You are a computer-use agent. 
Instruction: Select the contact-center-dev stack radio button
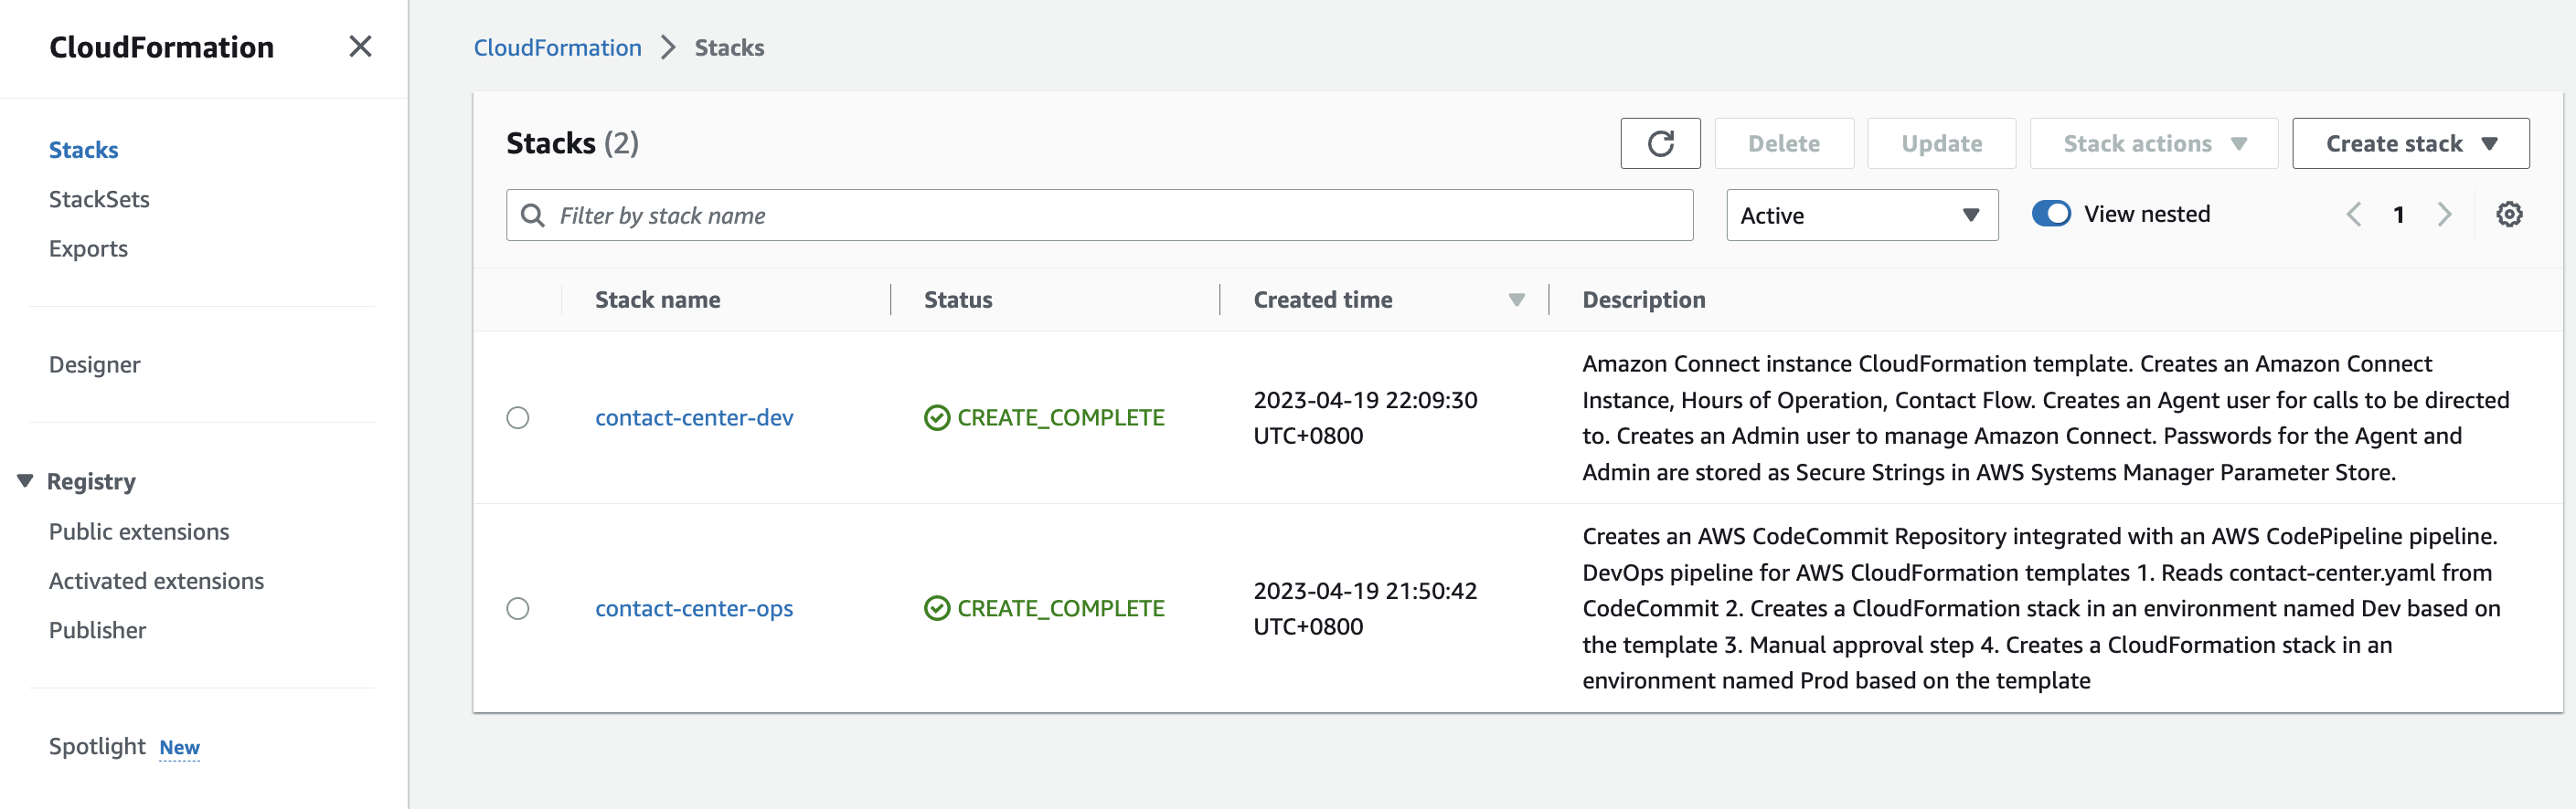click(518, 417)
